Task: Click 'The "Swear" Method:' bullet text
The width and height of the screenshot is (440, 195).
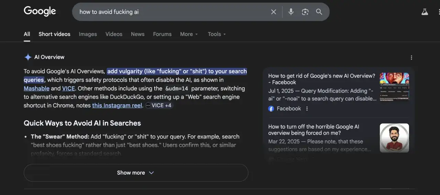Action: click(60, 136)
